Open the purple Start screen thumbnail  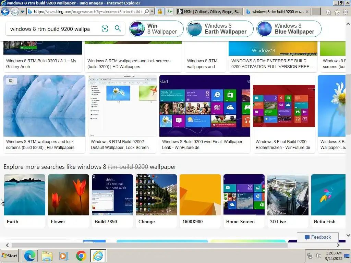pos(205,106)
